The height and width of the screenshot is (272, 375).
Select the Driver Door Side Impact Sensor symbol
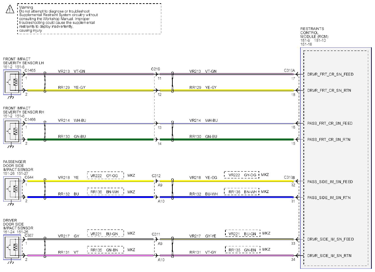point(12,247)
